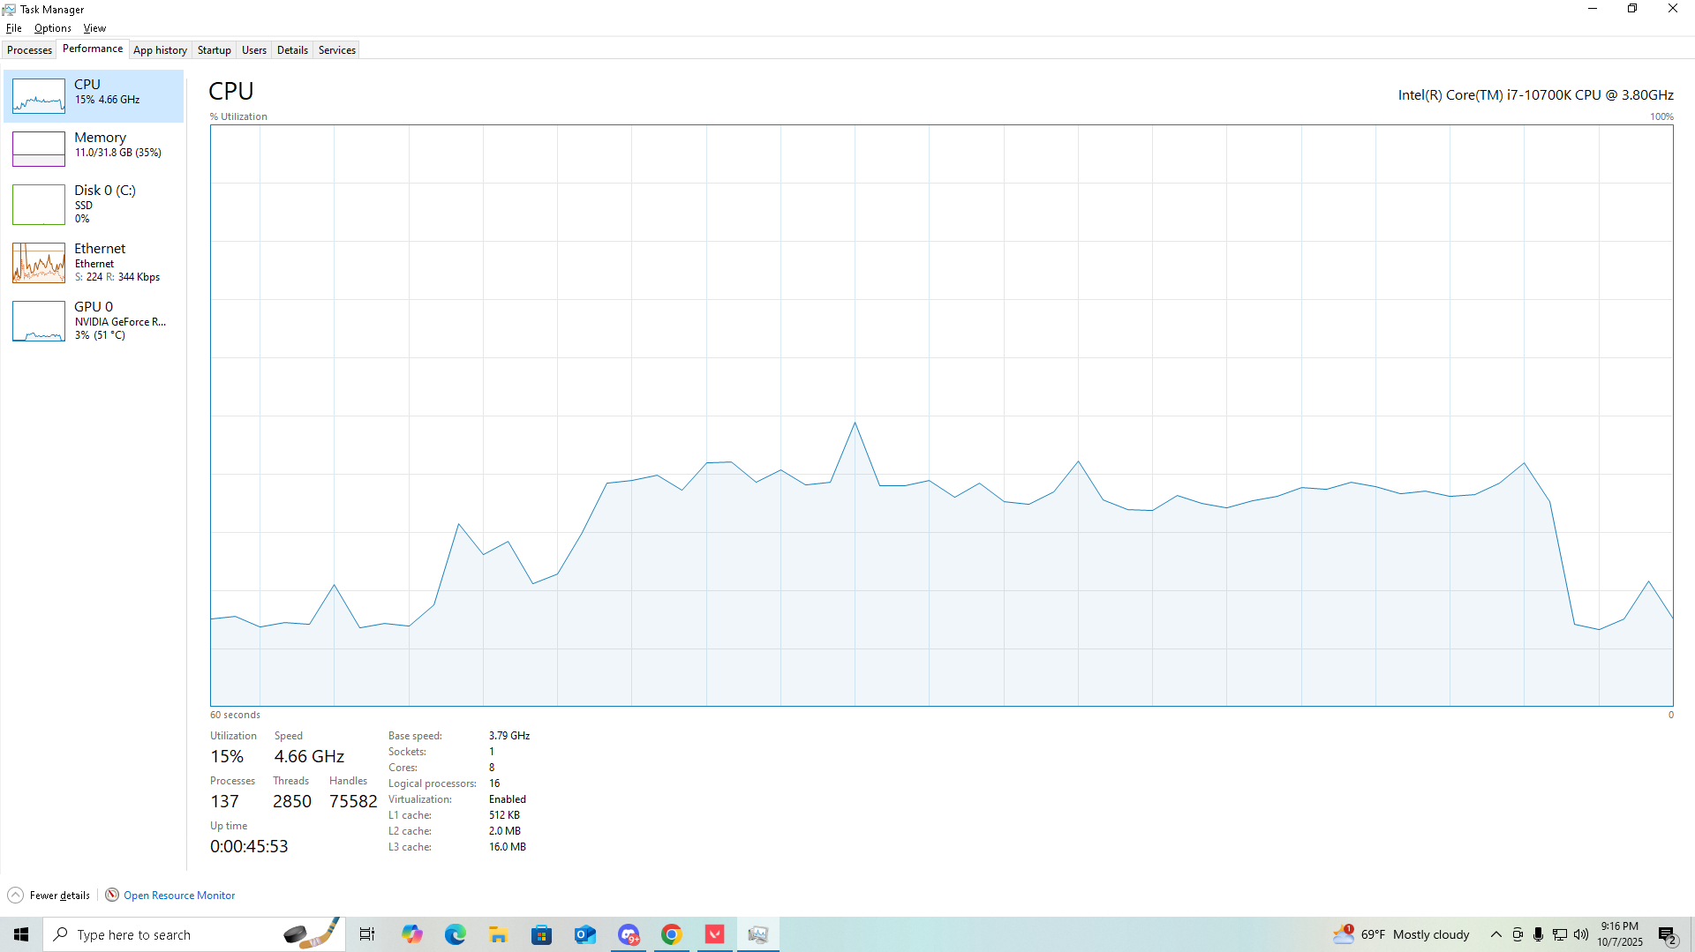Click the 60 seconds graph axis label
The height and width of the screenshot is (952, 1695).
click(235, 715)
